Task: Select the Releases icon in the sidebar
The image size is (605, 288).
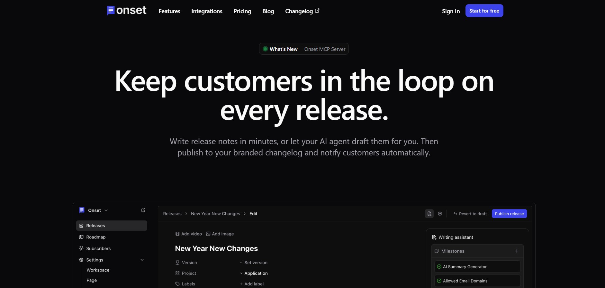Action: click(x=81, y=226)
